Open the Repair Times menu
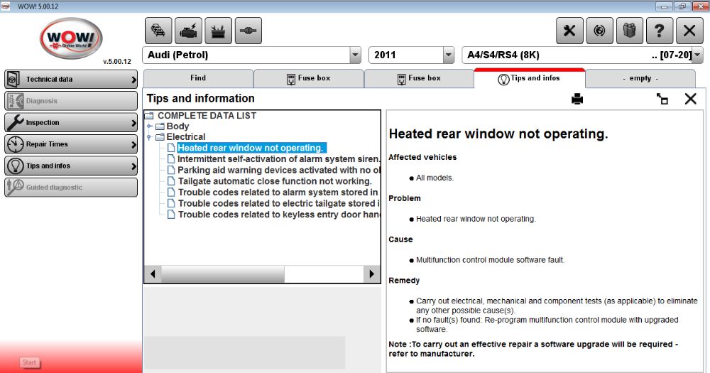 pyautogui.click(x=71, y=144)
